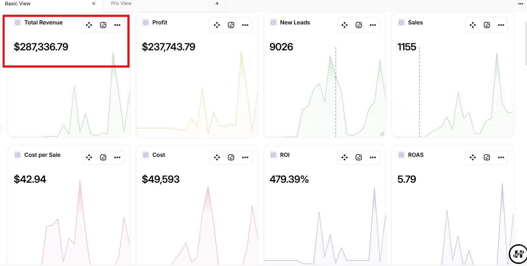Screen dimensions: 527x266
Task: Switch to the Basic View tab
Action: pos(18,4)
